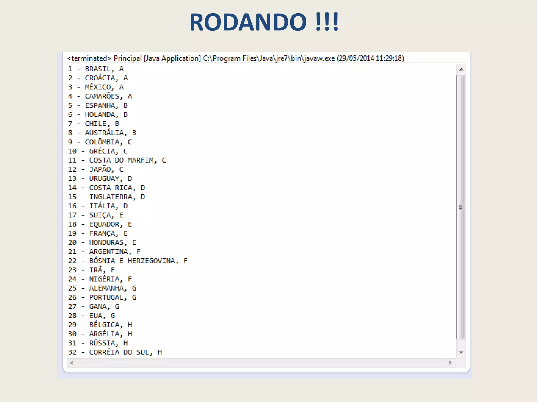Select output line '15 - INGLATERRA, D'
The width and height of the screenshot is (537, 402).
tap(106, 197)
